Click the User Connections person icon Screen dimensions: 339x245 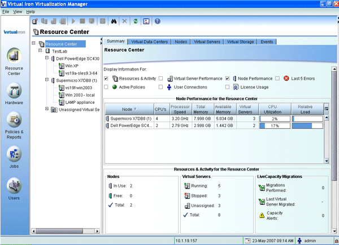[169, 87]
